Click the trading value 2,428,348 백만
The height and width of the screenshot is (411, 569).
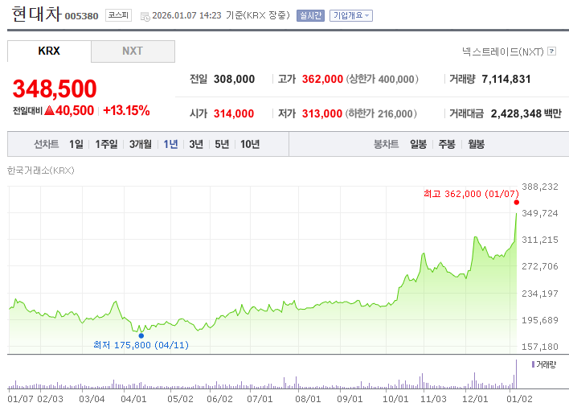[526, 113]
